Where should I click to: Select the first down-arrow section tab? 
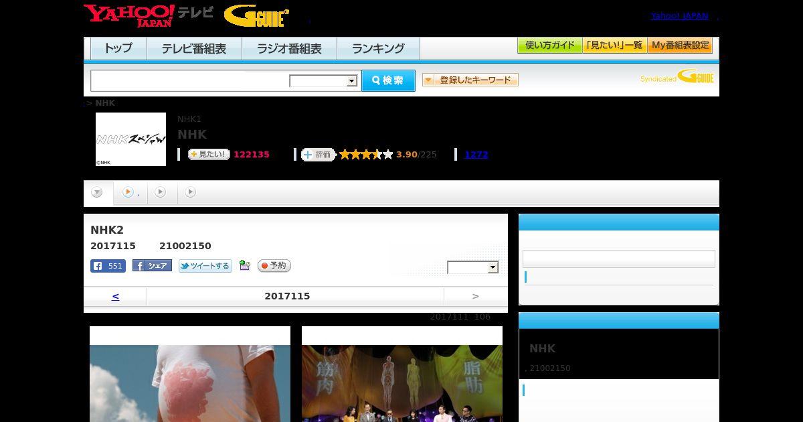pyautogui.click(x=98, y=193)
